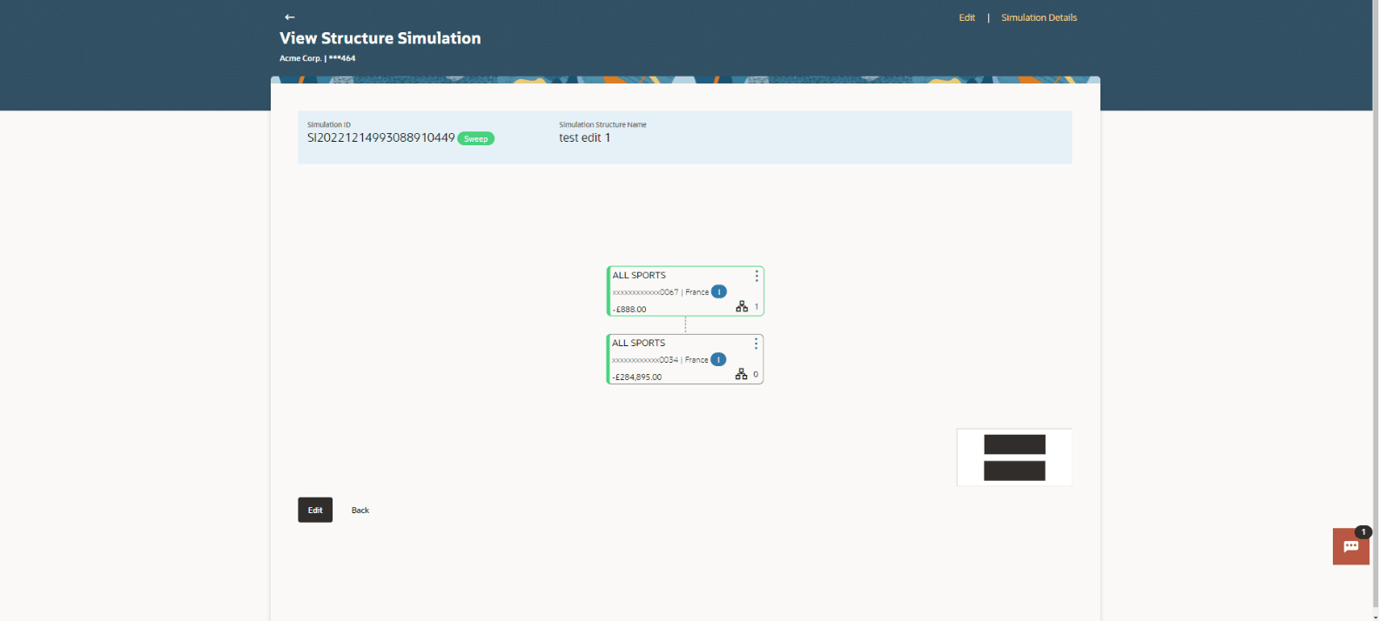Go back using the header arrow icon
The height and width of the screenshot is (621, 1379).
click(290, 17)
